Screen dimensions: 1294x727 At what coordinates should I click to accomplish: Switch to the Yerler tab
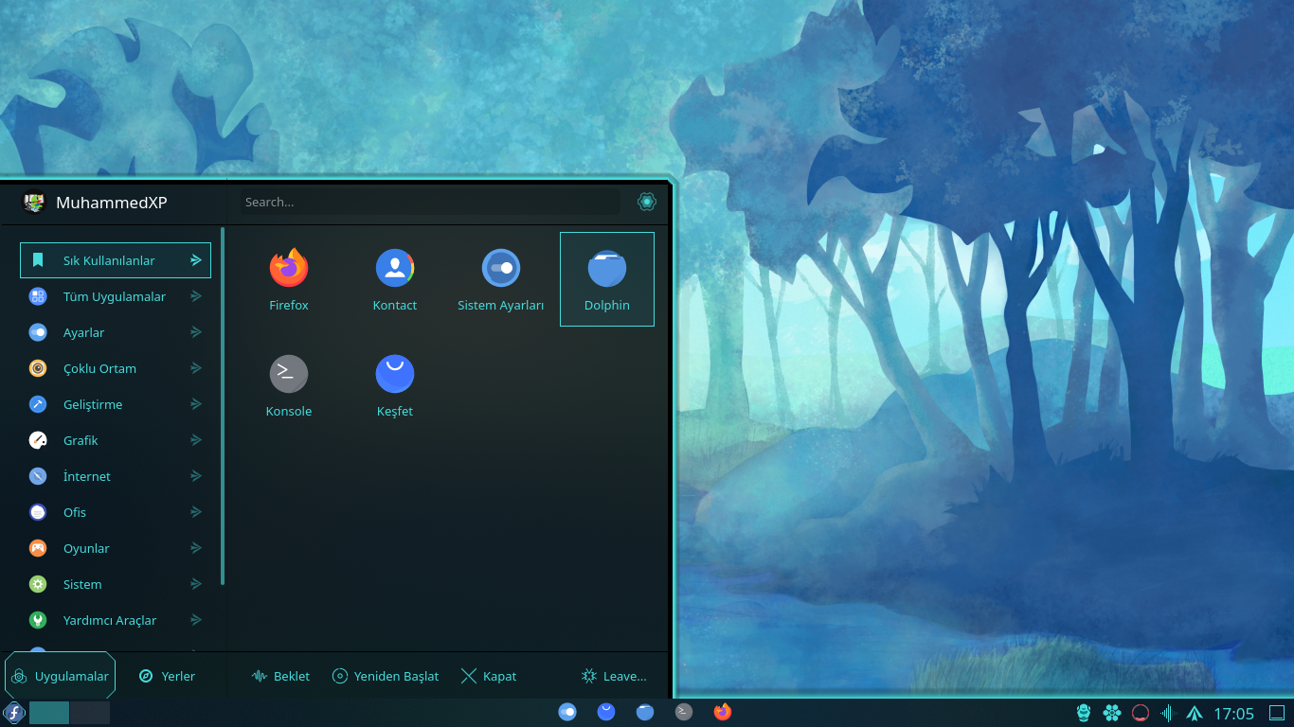167,676
